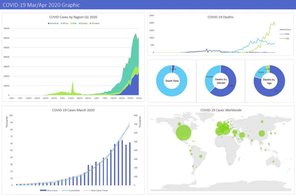
Task: Select the 2500 label on Deaths chart axis
Action: 151,16
